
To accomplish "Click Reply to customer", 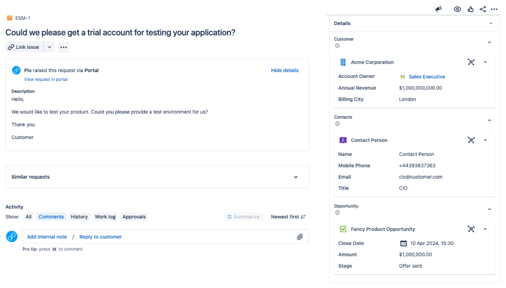I will tap(101, 237).
